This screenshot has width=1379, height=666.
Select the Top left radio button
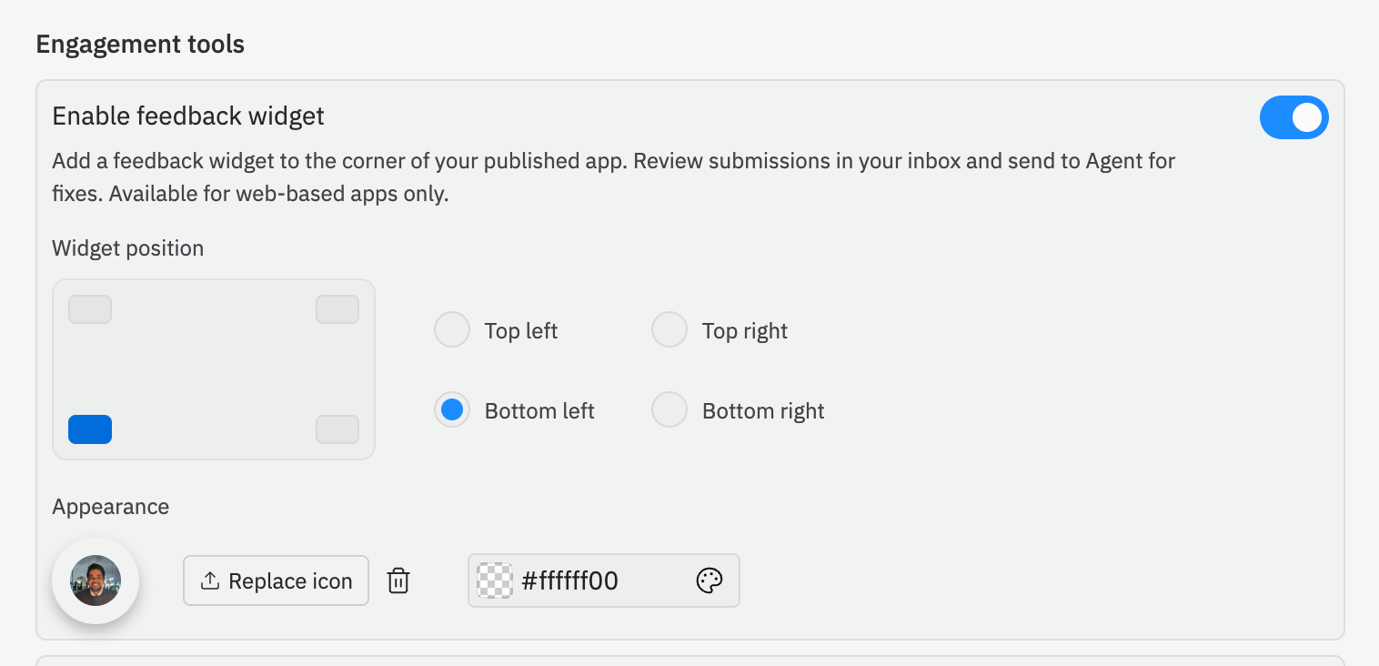click(452, 329)
